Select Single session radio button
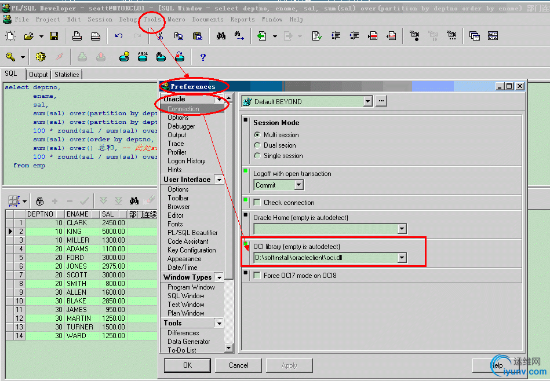 coord(257,156)
